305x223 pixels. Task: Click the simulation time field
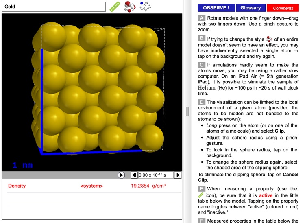pos(156,175)
